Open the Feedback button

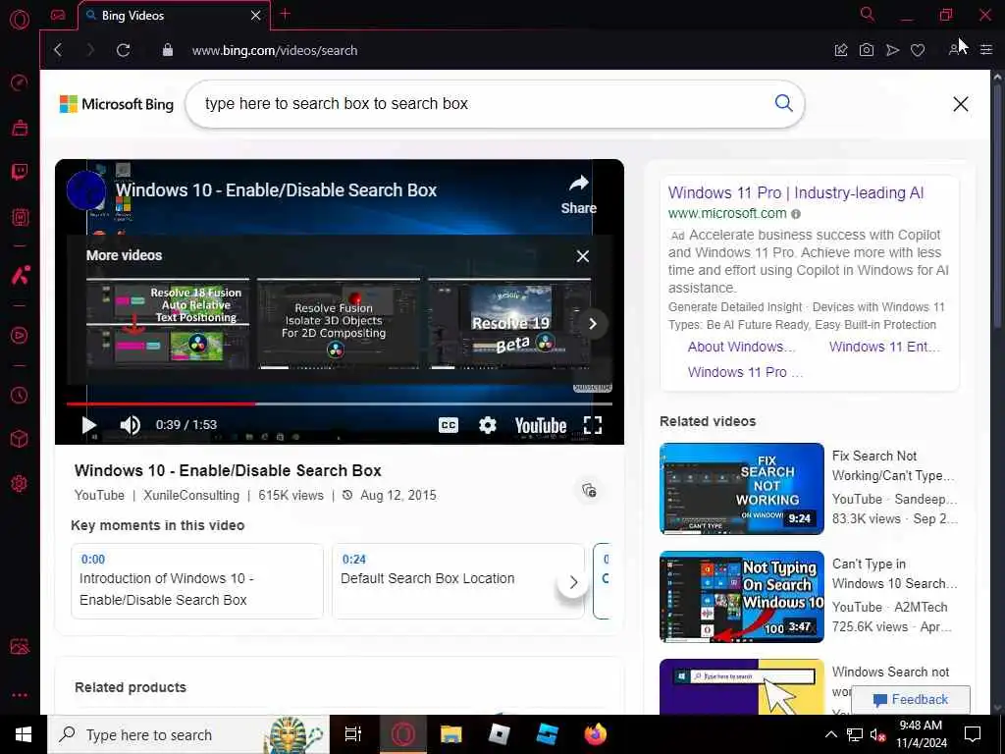910,699
